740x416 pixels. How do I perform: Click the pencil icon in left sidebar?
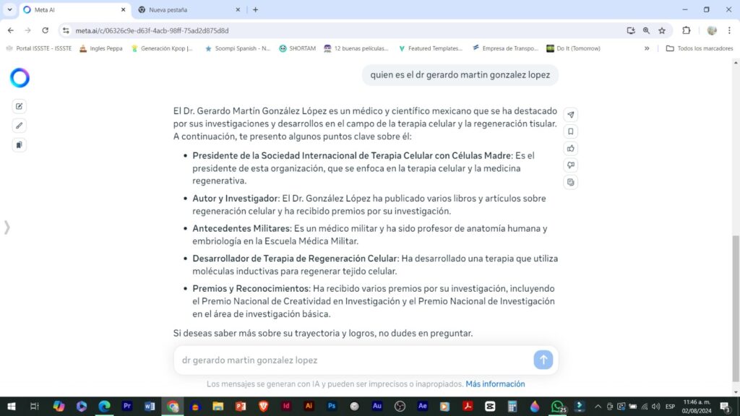20,126
